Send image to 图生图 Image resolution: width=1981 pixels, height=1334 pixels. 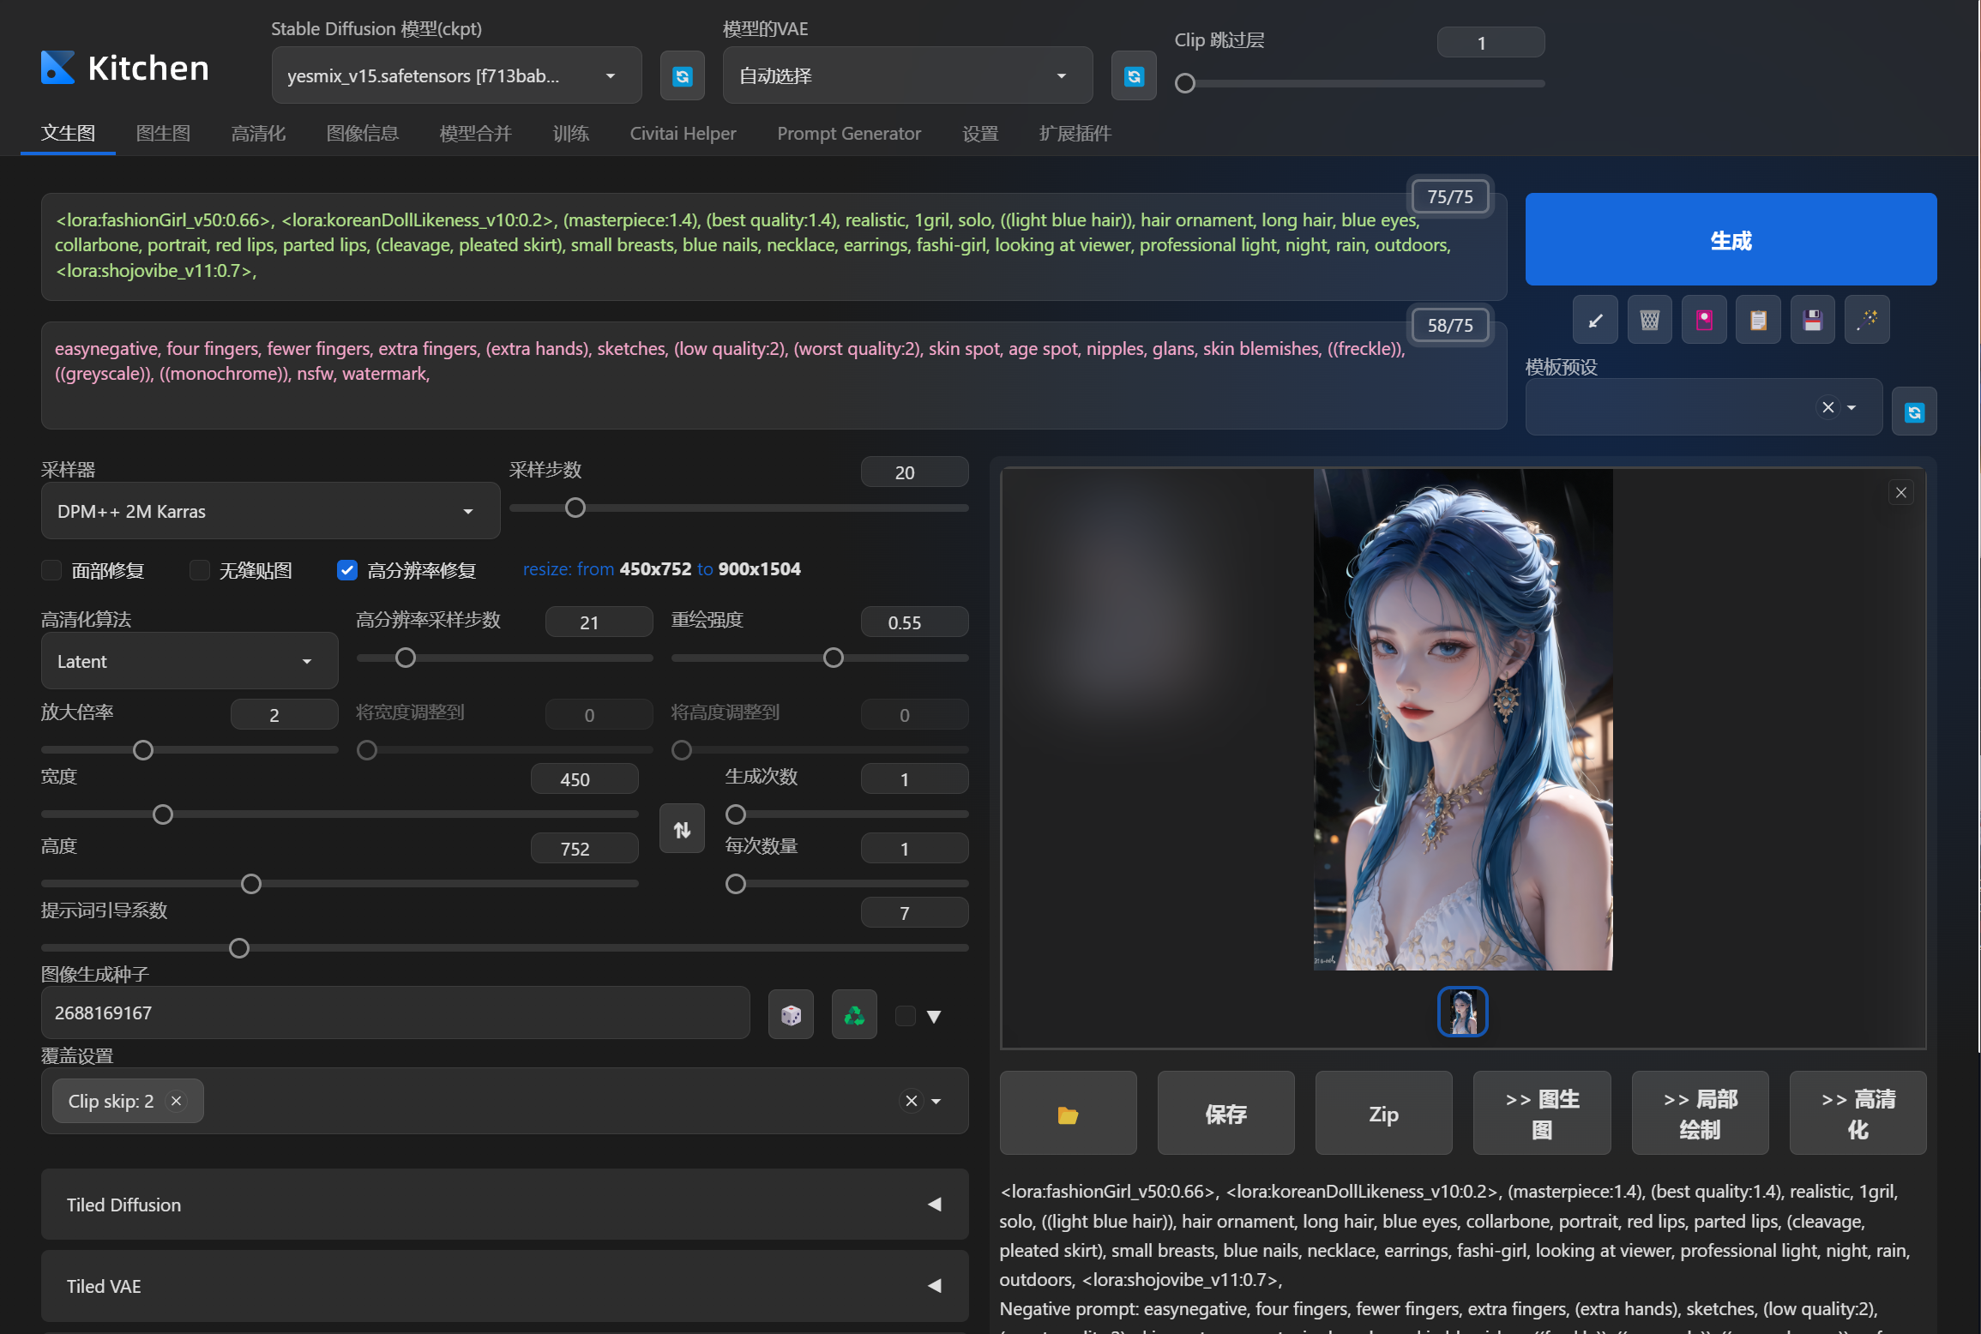[x=1541, y=1114]
